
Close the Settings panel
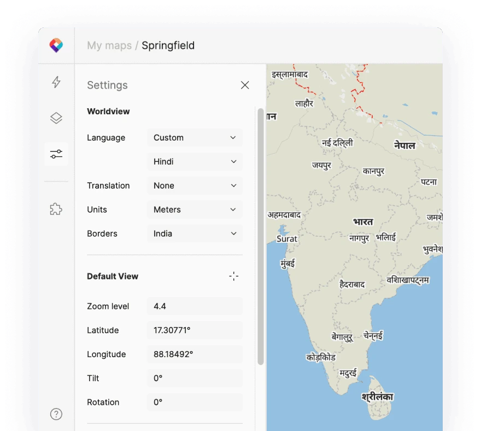(245, 85)
